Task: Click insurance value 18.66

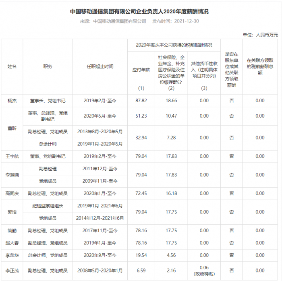Action: click(171, 101)
